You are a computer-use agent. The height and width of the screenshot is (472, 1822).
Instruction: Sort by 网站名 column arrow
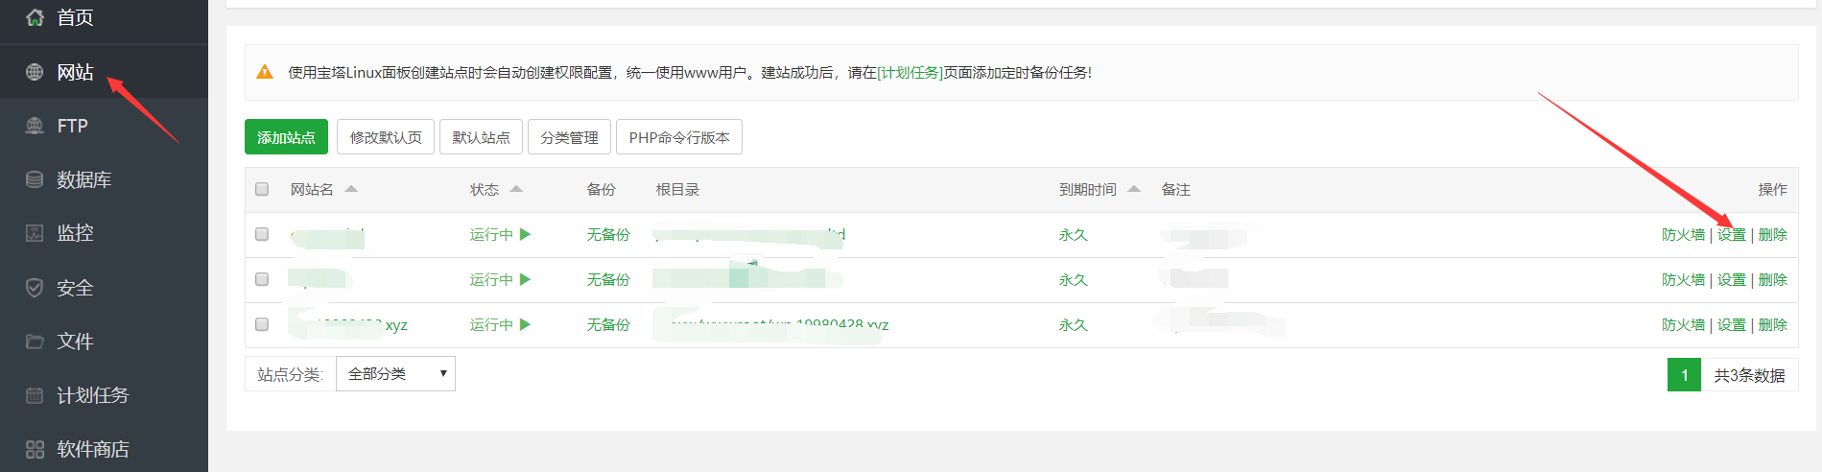(351, 189)
